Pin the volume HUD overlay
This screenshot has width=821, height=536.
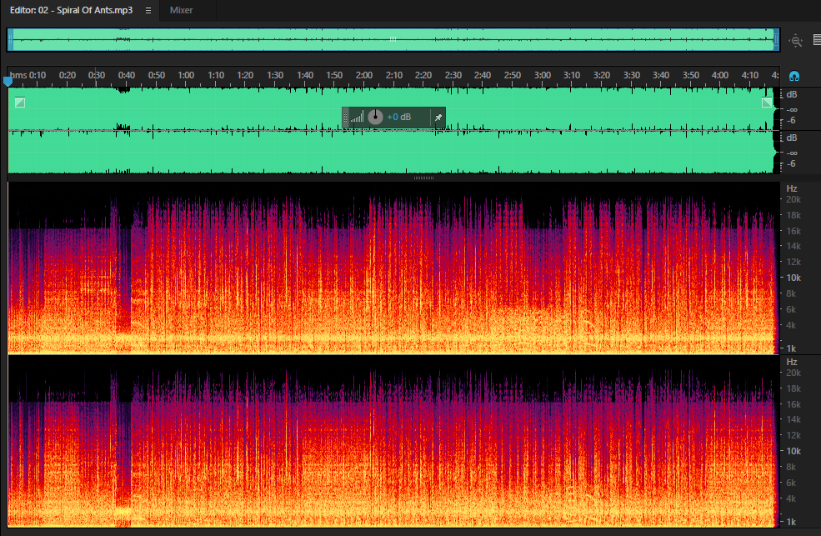tap(438, 118)
